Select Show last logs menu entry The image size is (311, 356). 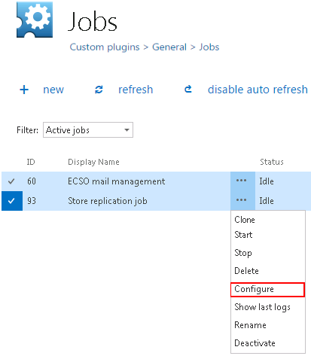262,307
